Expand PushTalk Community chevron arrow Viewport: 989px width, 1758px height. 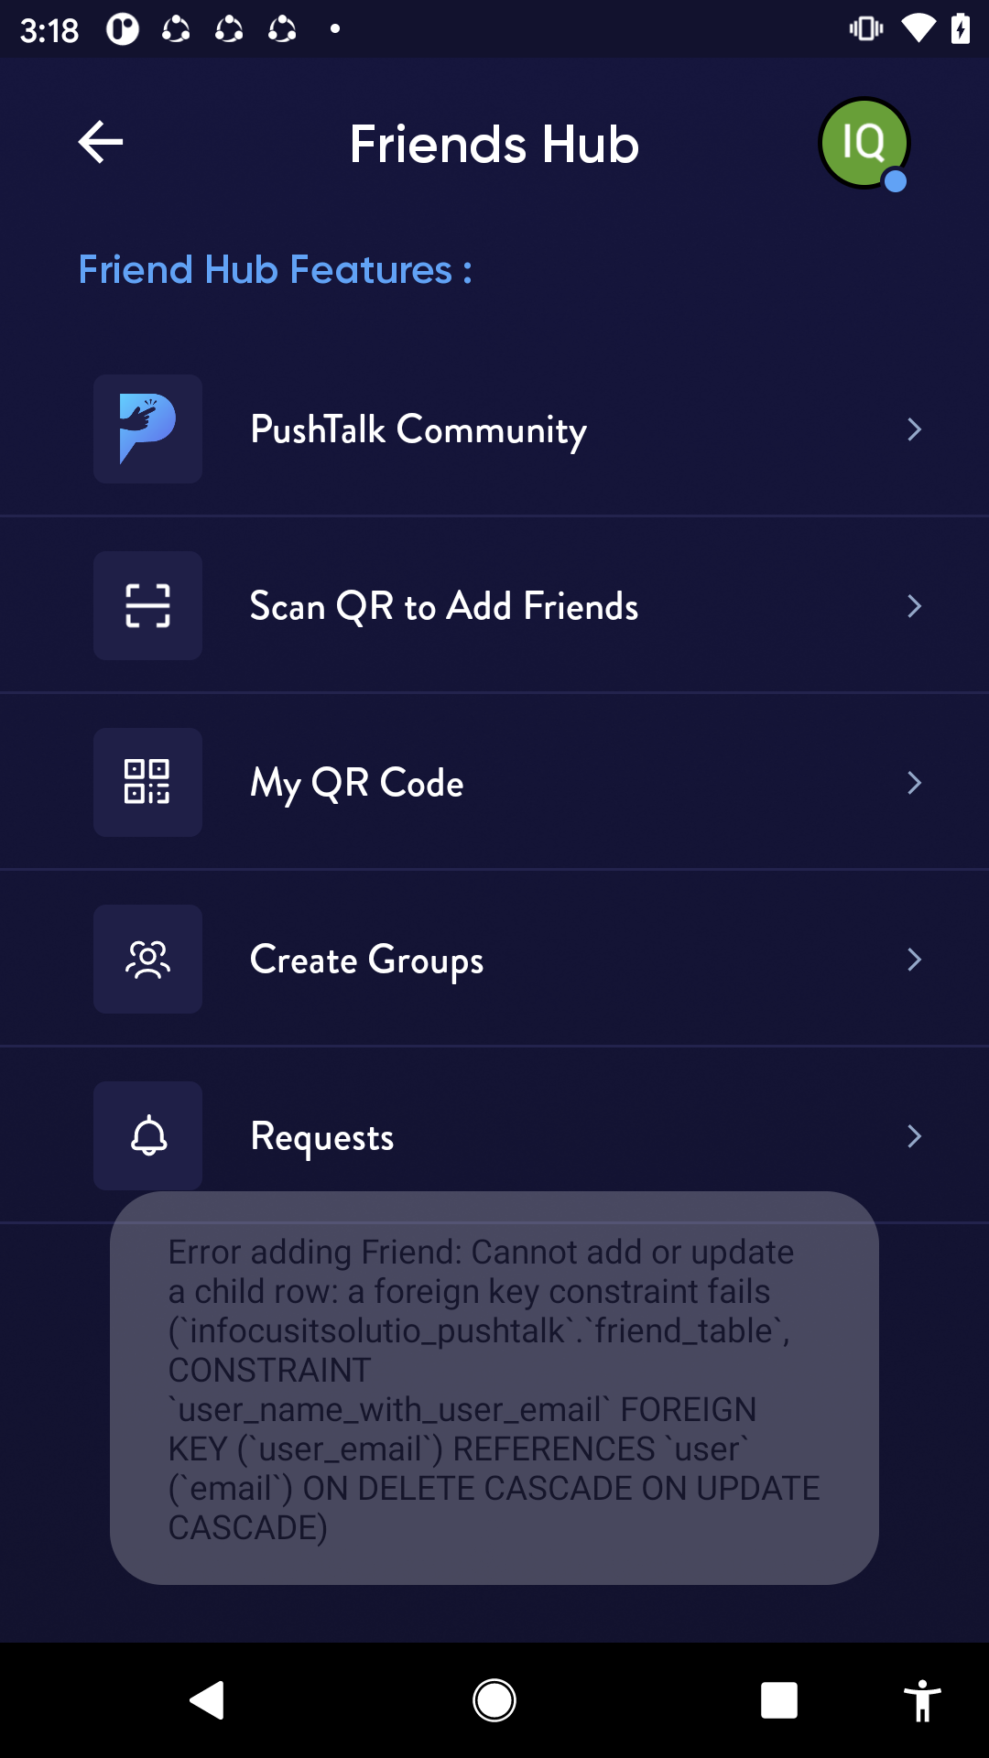(913, 429)
